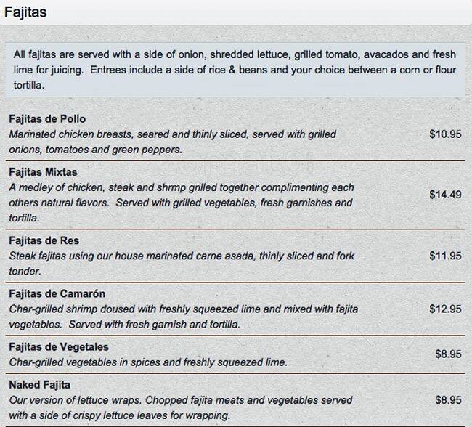Click the $11.95 price label
Viewport: 472px width, 427px height.
pyautogui.click(x=445, y=256)
